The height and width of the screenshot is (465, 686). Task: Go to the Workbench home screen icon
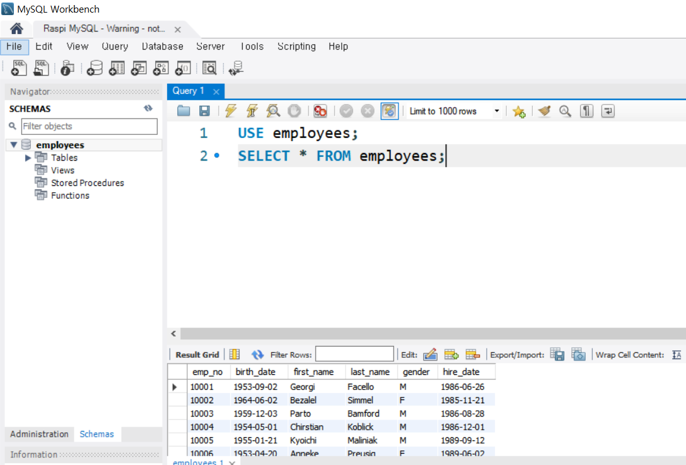coord(16,29)
